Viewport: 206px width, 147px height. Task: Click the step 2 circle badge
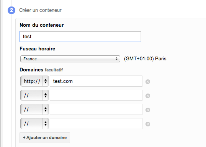(11, 10)
